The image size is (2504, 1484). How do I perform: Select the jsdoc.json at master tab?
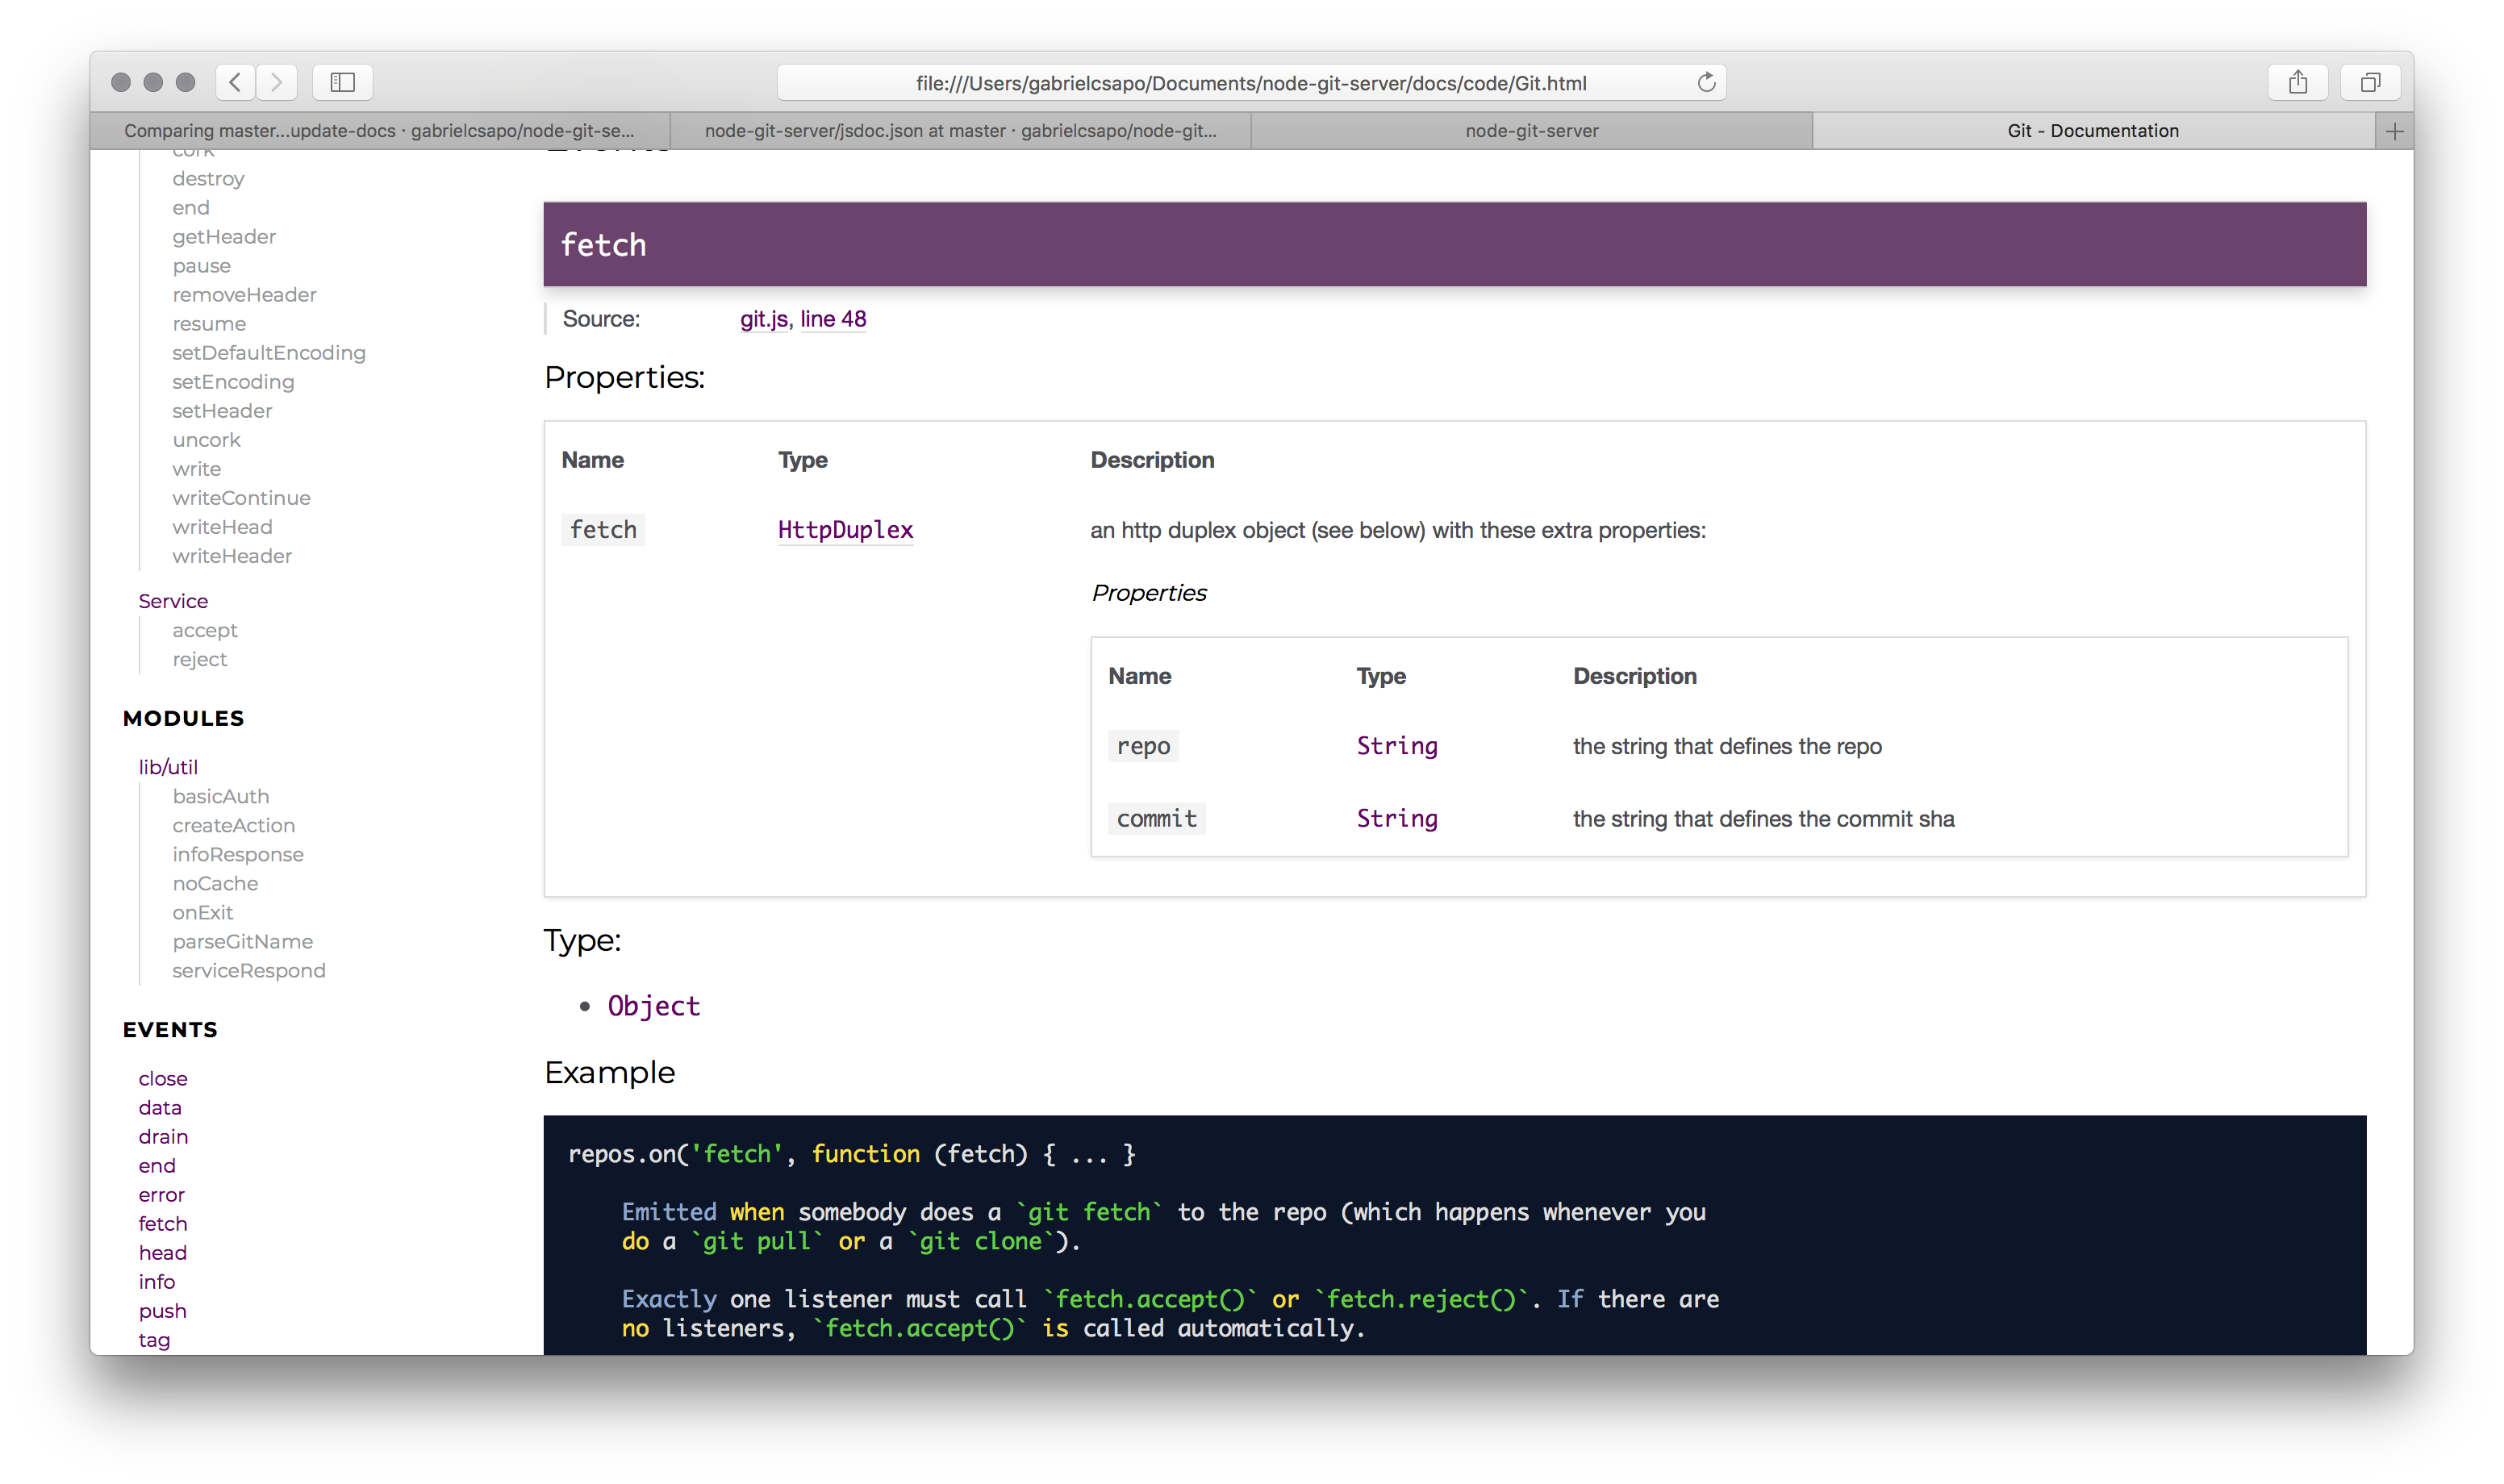pyautogui.click(x=960, y=131)
